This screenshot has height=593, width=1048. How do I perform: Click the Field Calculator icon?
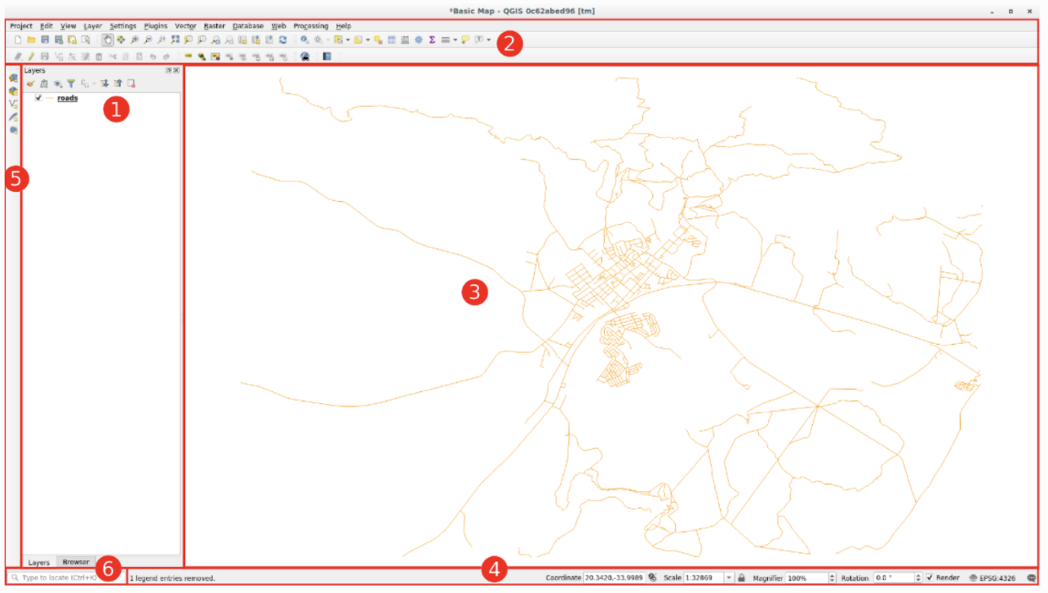click(x=405, y=39)
